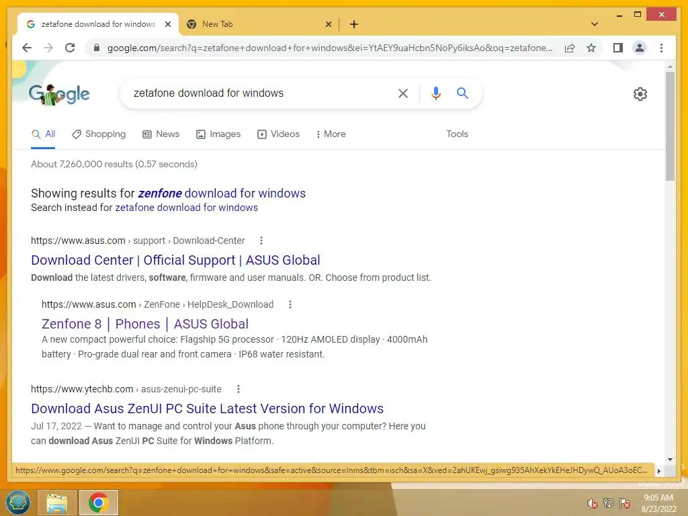Open options for the ZenFone HelpDesk_Download result
This screenshot has width=688, height=516.
click(x=290, y=304)
